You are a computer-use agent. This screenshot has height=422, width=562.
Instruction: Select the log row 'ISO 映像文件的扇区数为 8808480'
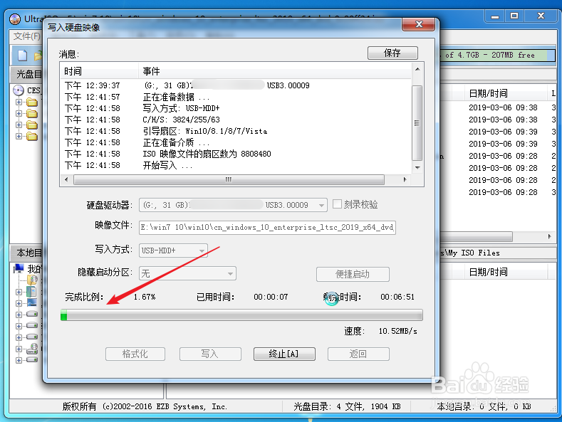coord(236,154)
